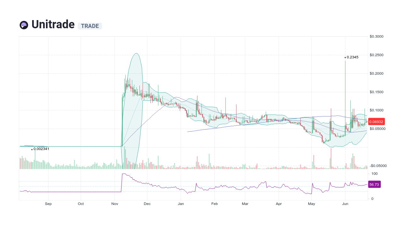Click the low price marker 0.002341

click(x=41, y=149)
